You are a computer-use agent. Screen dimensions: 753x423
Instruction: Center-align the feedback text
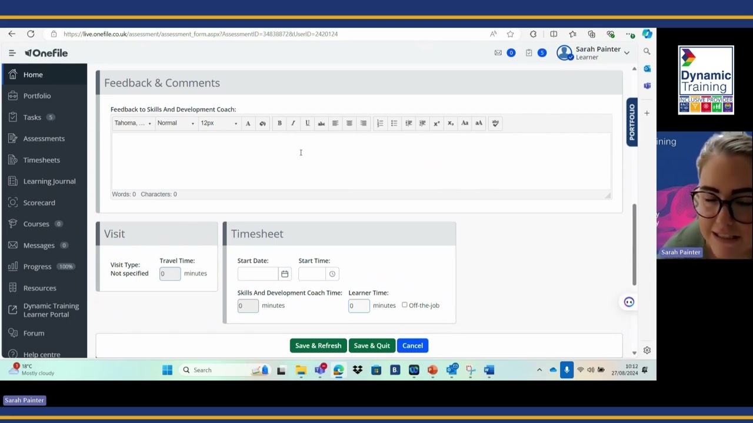coord(349,123)
